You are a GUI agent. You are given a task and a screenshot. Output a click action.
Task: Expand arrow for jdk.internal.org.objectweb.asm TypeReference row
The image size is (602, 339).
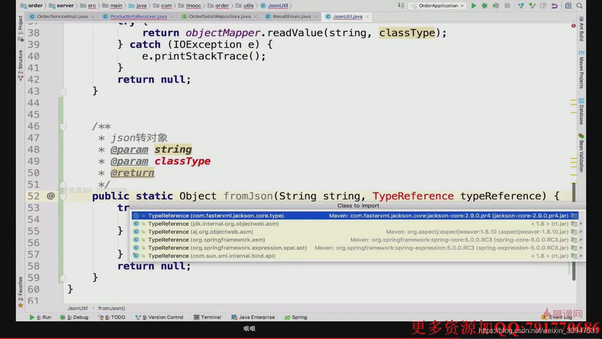581,224
